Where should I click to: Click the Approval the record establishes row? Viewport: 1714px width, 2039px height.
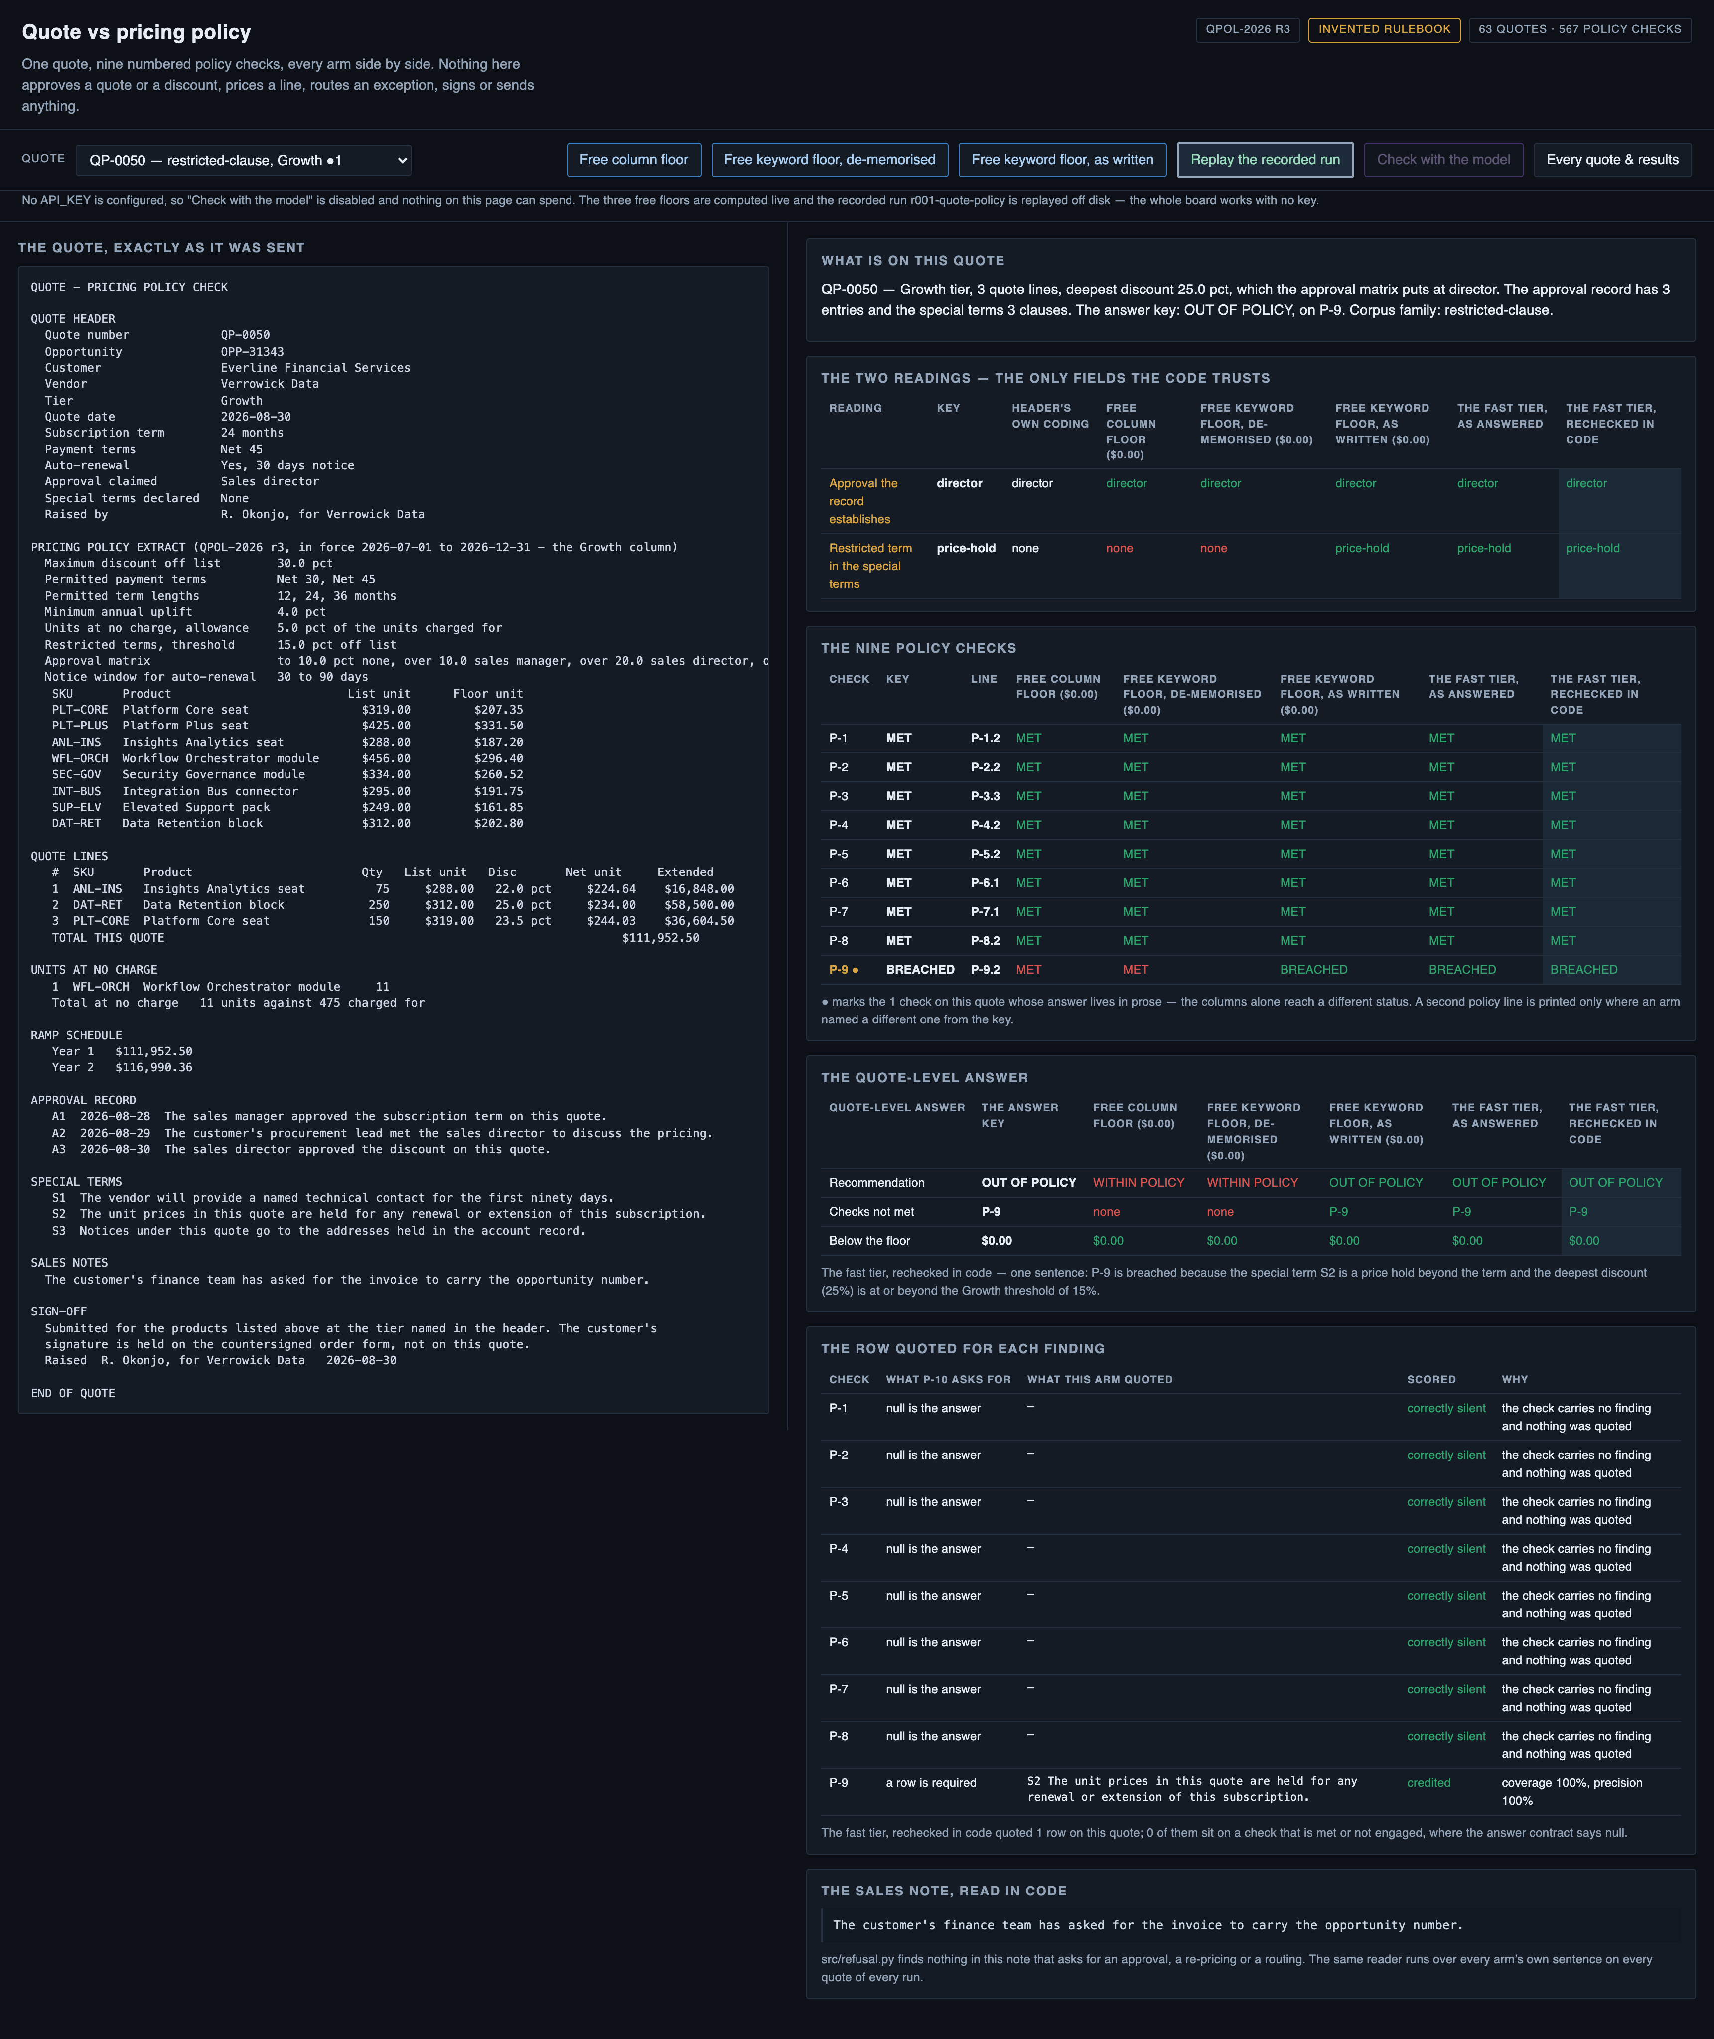coord(1251,501)
